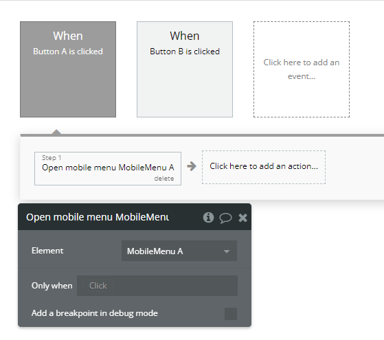Close the Open mobile menu property panel
The width and height of the screenshot is (384, 340).
tap(242, 218)
